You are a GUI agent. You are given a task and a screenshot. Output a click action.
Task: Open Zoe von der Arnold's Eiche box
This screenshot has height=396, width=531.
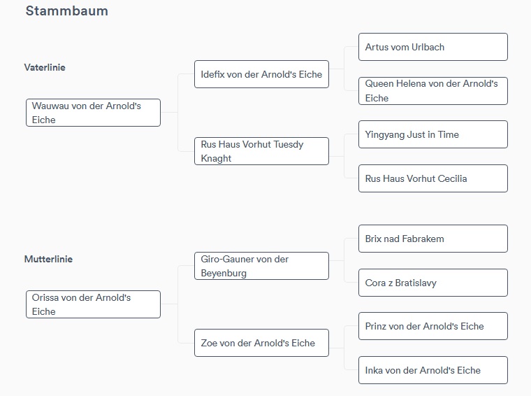pos(261,343)
